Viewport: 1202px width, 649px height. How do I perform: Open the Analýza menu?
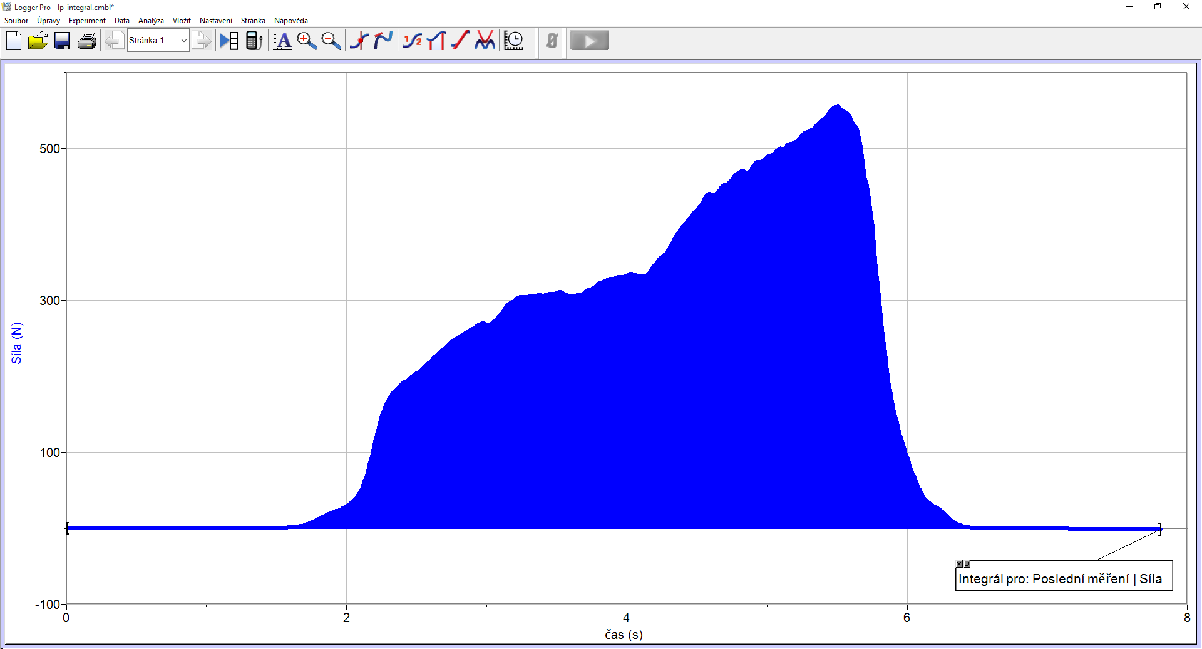coord(151,21)
